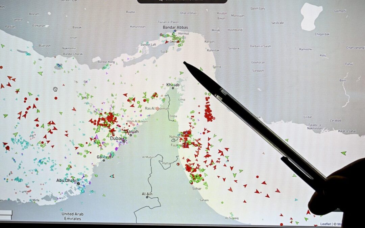Click the Sohar town label
Image resolution: width=365 pixels, height=228 pixels.
click(x=196, y=188)
